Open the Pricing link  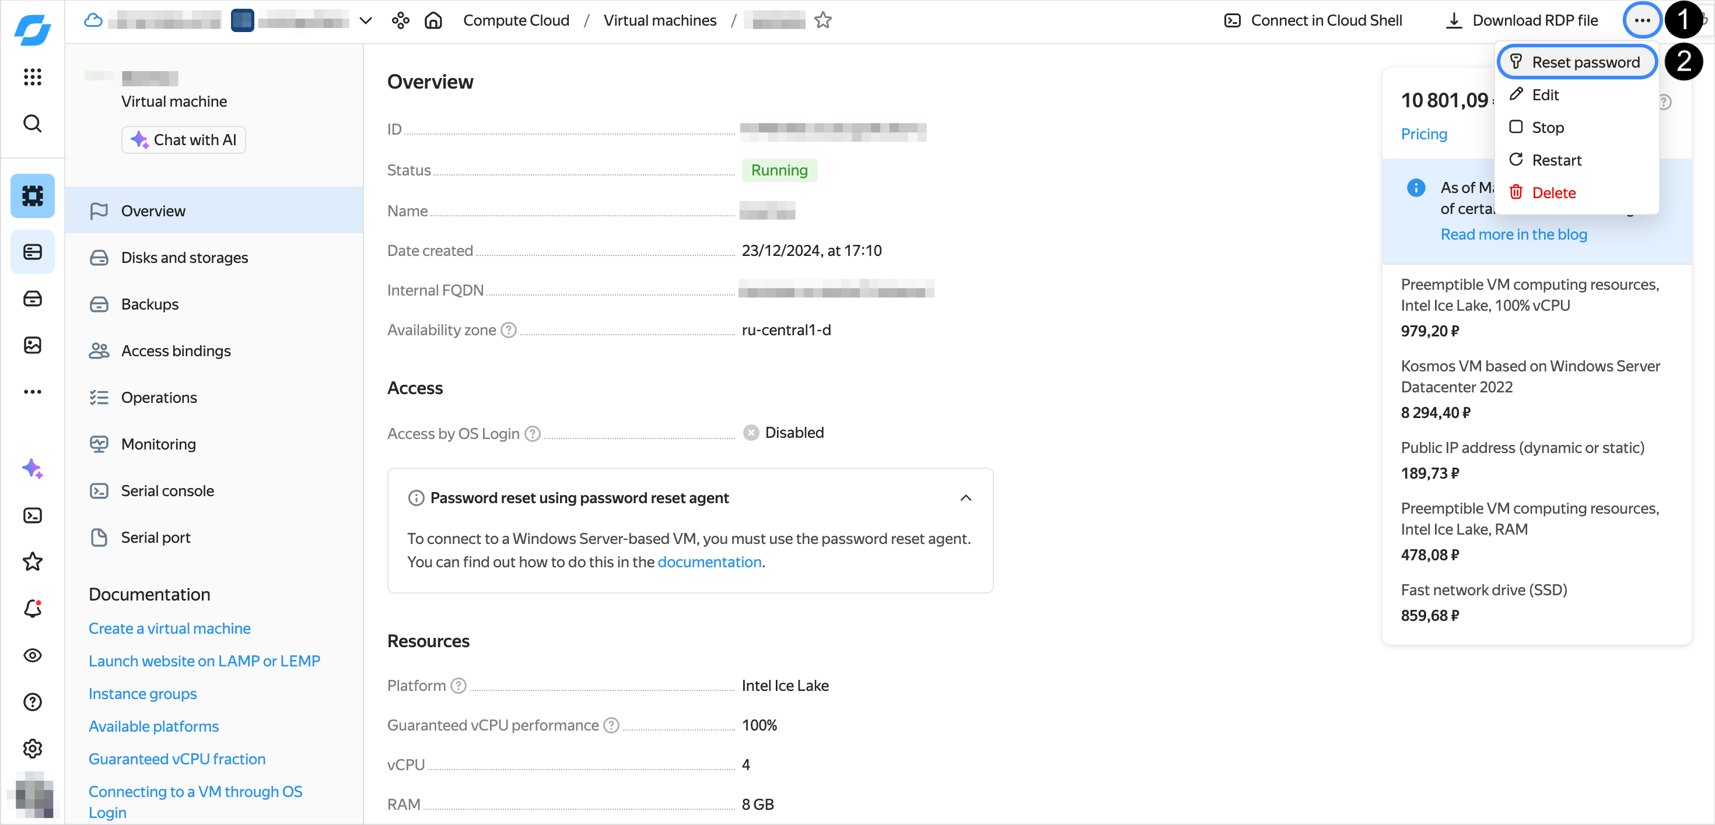pos(1423,134)
